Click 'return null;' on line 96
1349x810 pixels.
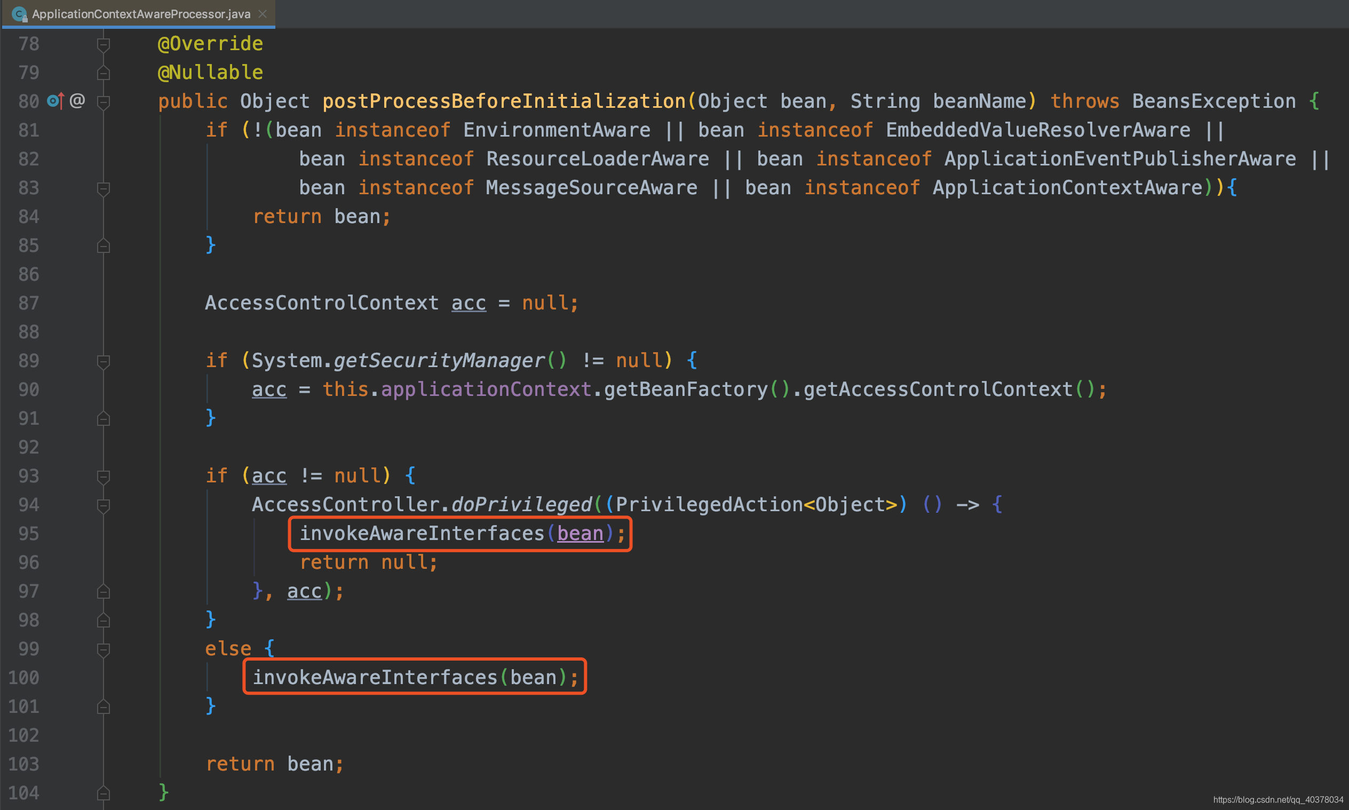(x=368, y=562)
